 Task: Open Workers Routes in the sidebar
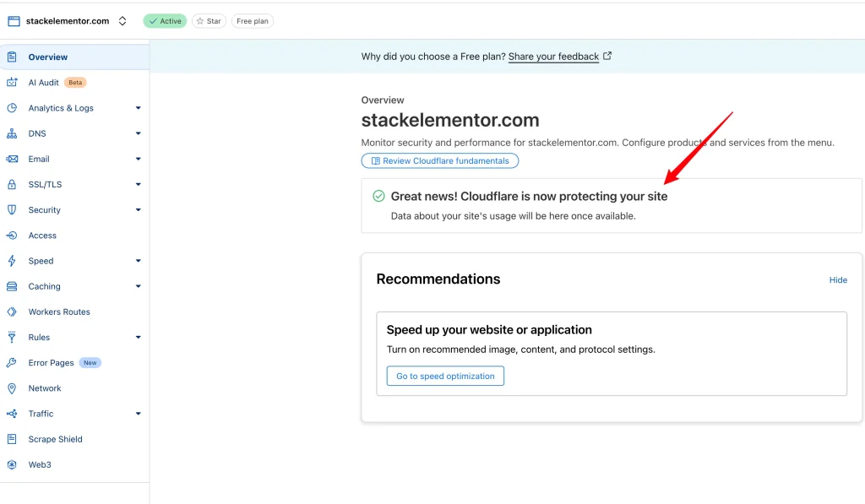(74, 312)
